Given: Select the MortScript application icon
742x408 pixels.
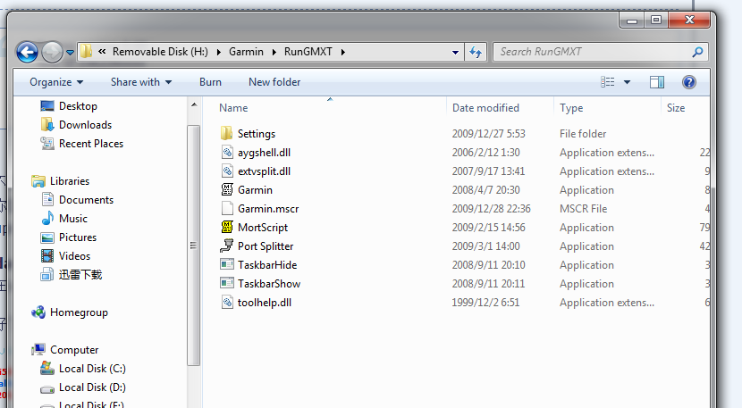Looking at the screenshot, I should click(x=227, y=228).
